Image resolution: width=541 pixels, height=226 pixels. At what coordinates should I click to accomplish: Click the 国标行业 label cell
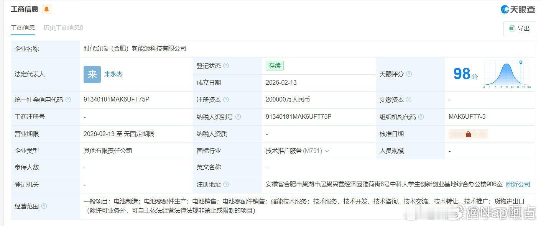pyautogui.click(x=228, y=151)
